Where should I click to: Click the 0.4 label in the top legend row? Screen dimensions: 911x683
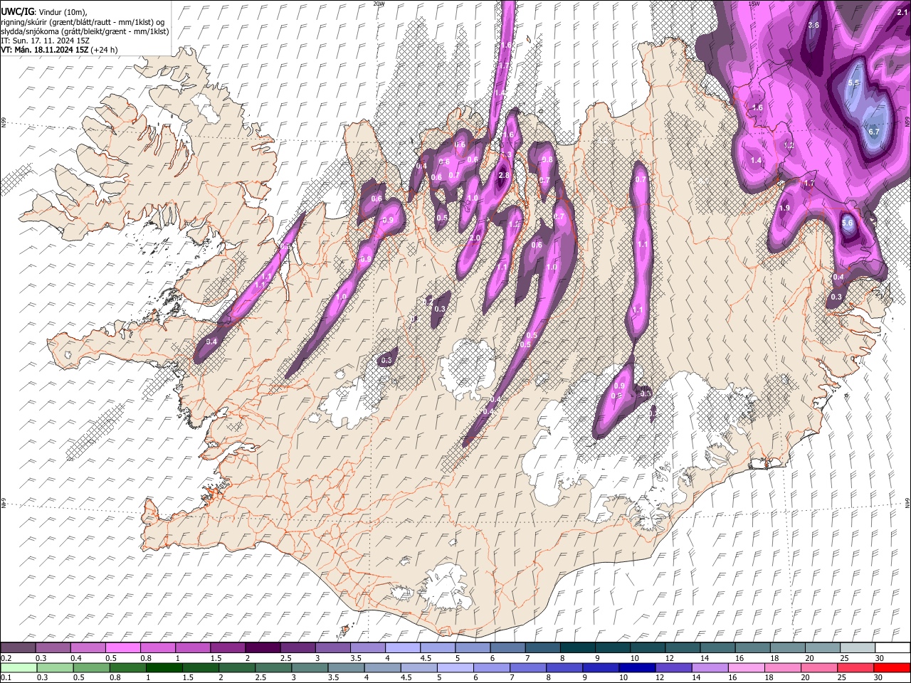[75, 657]
